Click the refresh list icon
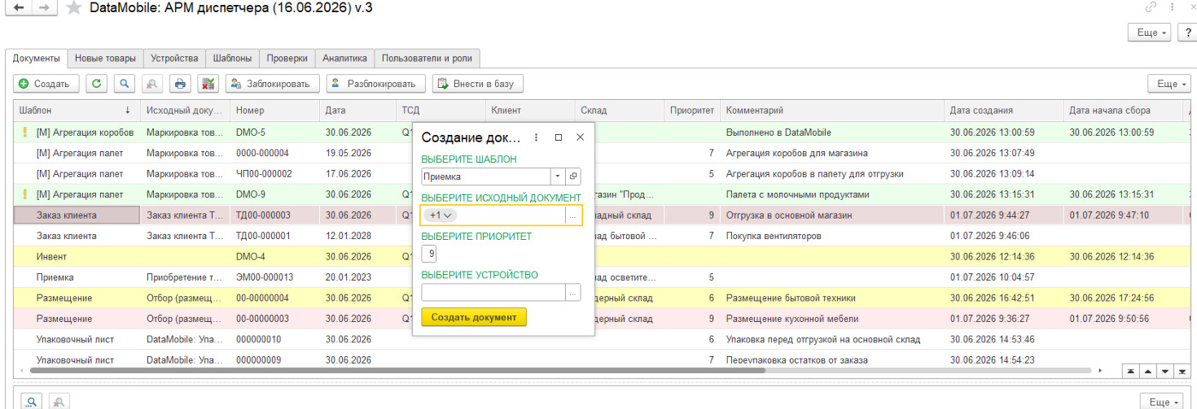Image resolution: width=1197 pixels, height=409 pixels. [x=97, y=84]
